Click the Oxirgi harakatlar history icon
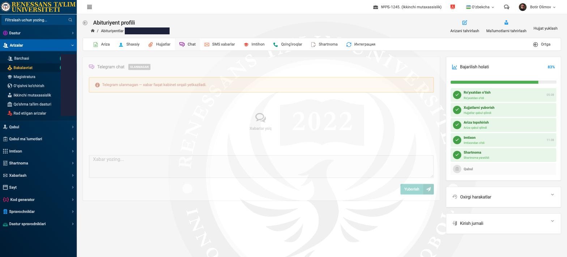This screenshot has height=257, width=567. 455,197
